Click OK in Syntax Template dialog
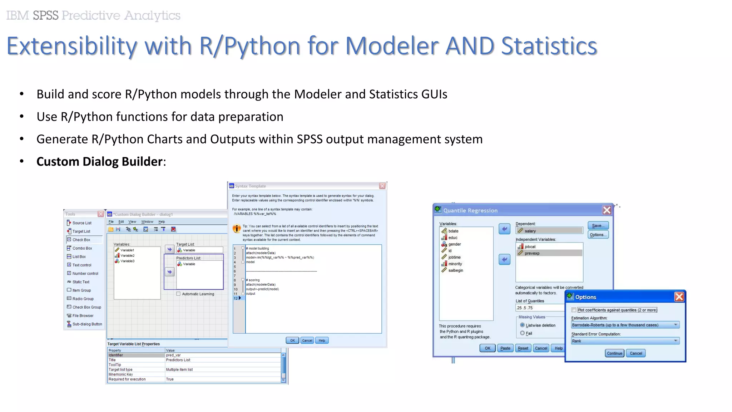 tap(292, 340)
